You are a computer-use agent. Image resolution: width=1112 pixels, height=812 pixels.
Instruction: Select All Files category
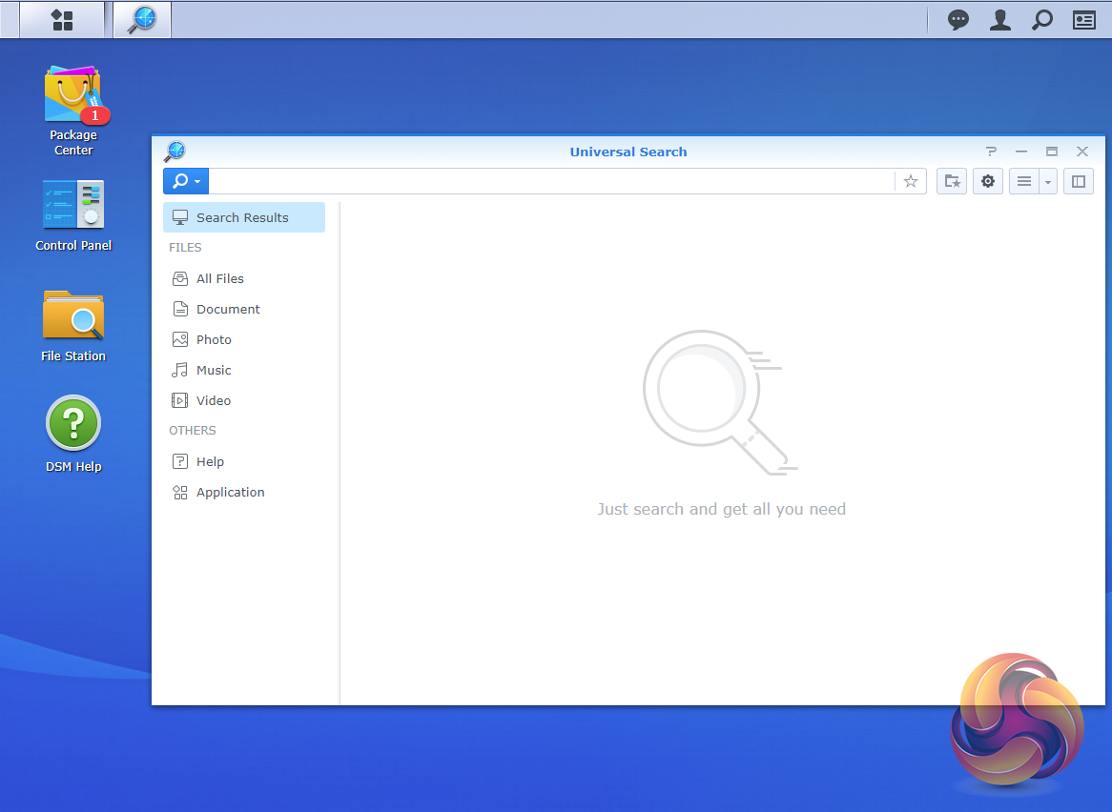pyautogui.click(x=244, y=278)
